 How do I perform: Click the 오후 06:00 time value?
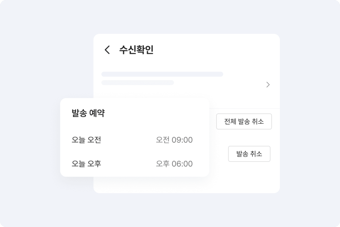[174, 164]
